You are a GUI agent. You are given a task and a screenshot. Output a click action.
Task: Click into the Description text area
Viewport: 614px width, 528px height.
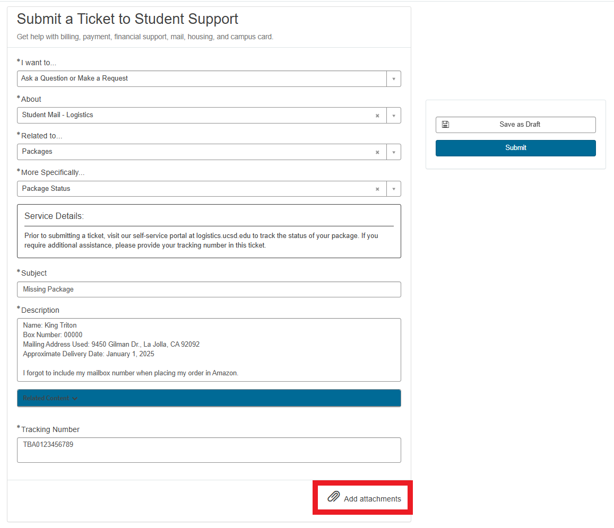tap(209, 349)
